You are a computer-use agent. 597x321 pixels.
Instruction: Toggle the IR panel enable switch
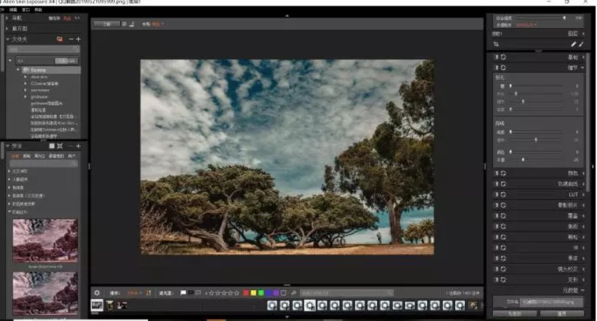point(496,247)
